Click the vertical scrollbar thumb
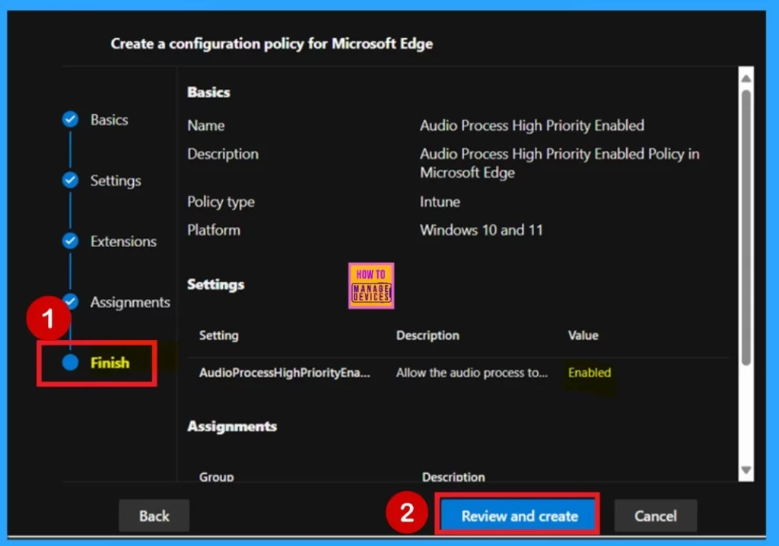Viewport: 779px width, 546px height. tap(746, 227)
